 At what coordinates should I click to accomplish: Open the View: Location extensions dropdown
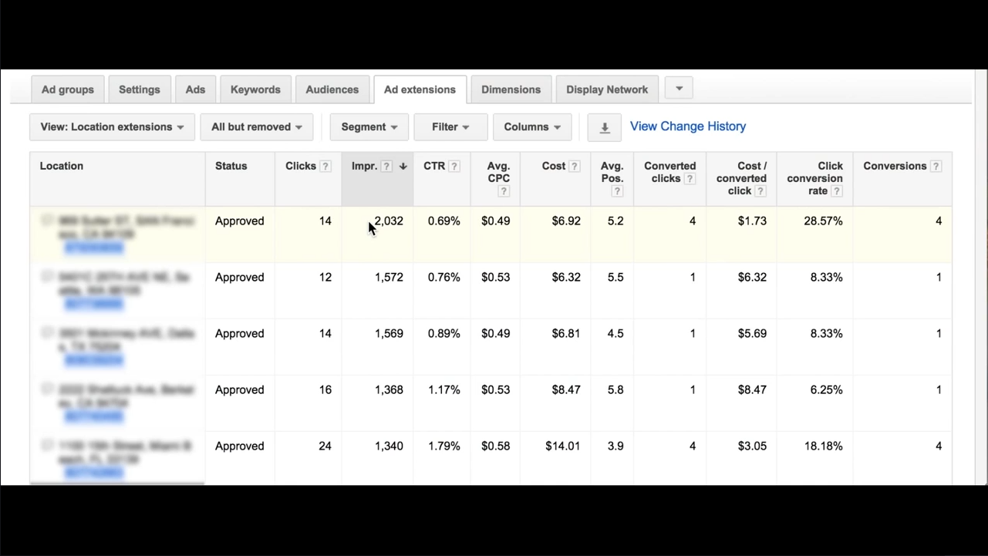112,127
